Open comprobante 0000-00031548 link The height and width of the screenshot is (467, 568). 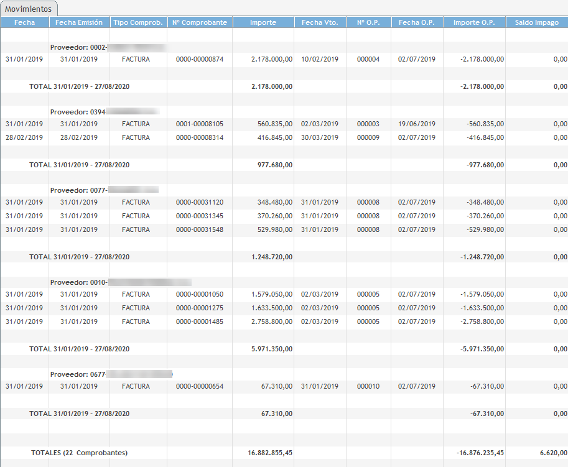coord(199,230)
